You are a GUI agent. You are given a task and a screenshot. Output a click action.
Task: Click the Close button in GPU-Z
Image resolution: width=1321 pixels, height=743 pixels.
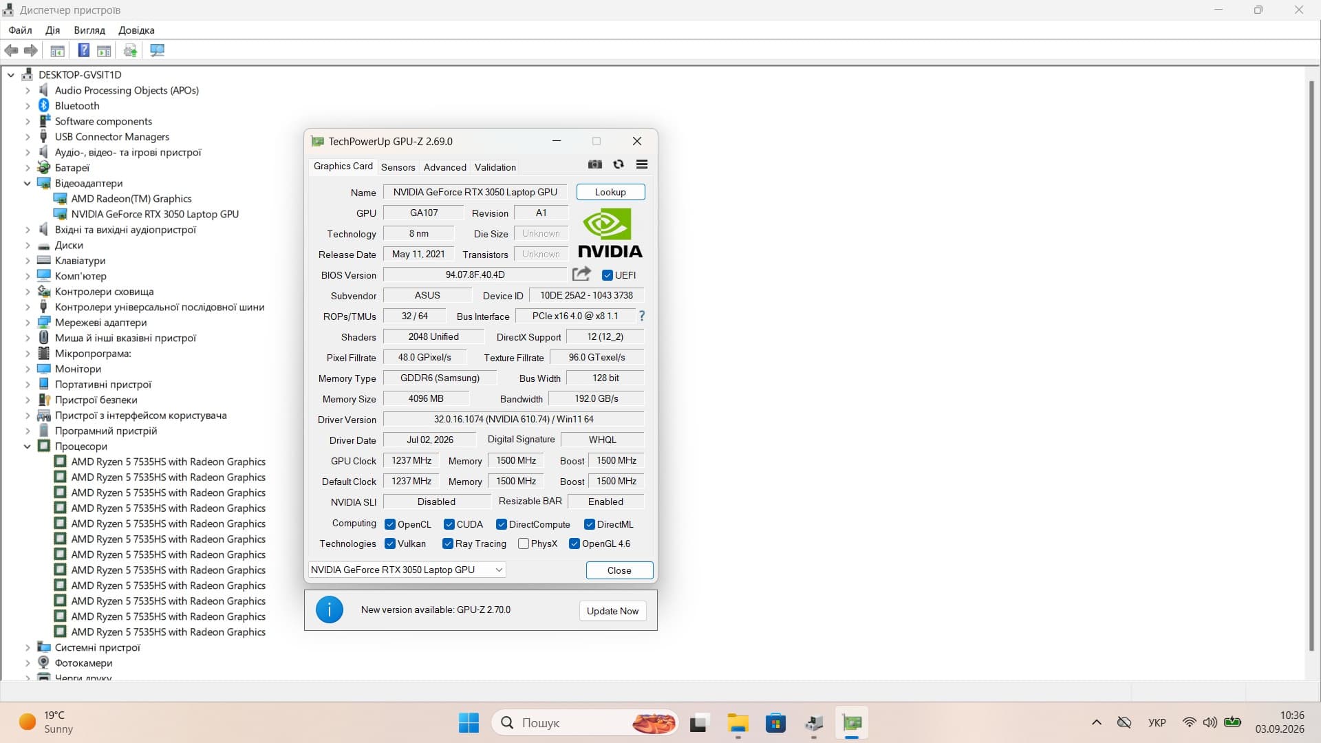pyautogui.click(x=619, y=570)
